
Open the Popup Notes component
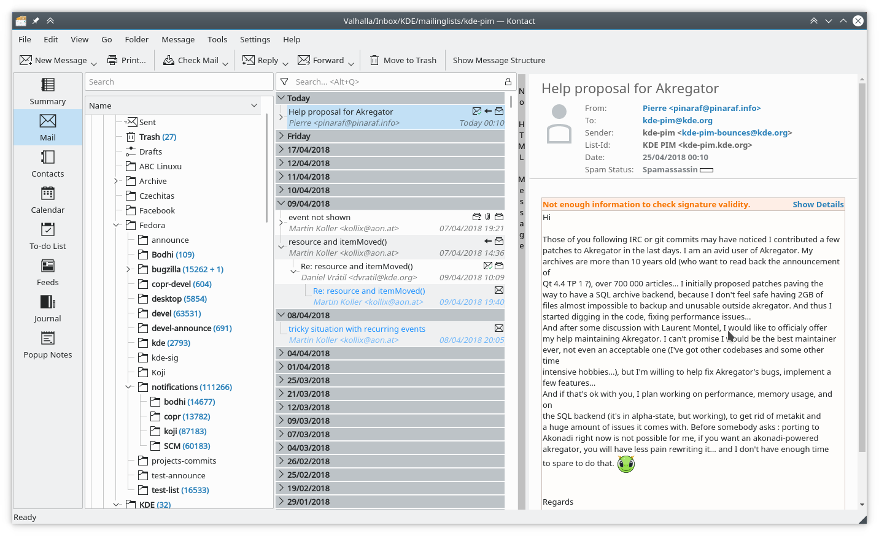(48, 345)
